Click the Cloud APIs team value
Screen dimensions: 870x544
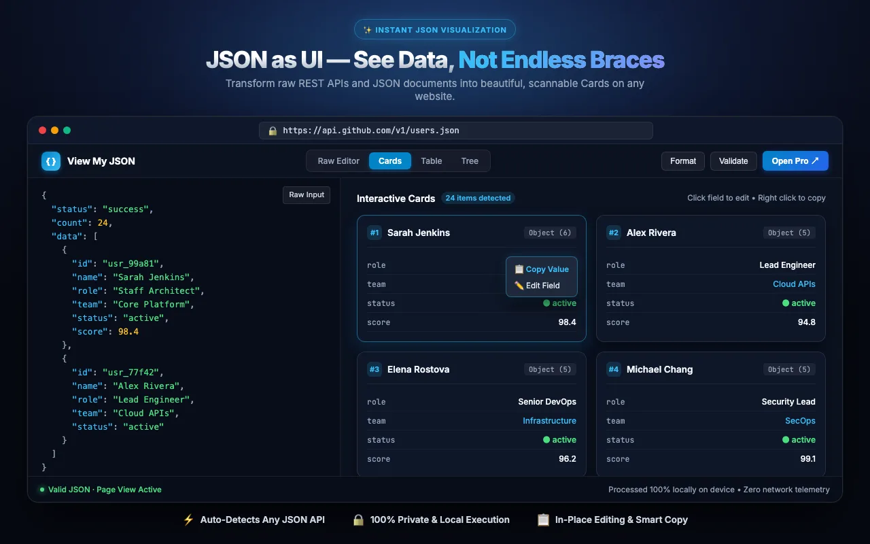[x=794, y=284]
